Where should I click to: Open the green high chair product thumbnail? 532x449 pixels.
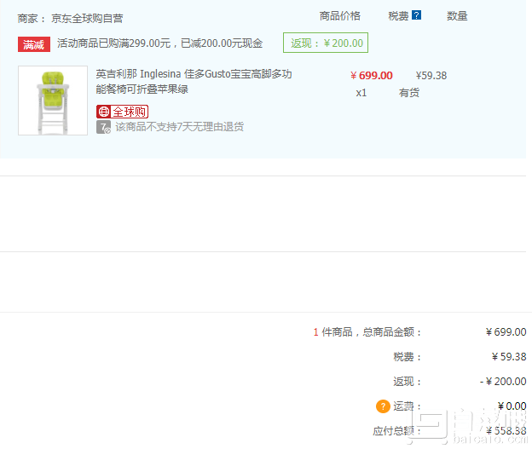click(53, 101)
